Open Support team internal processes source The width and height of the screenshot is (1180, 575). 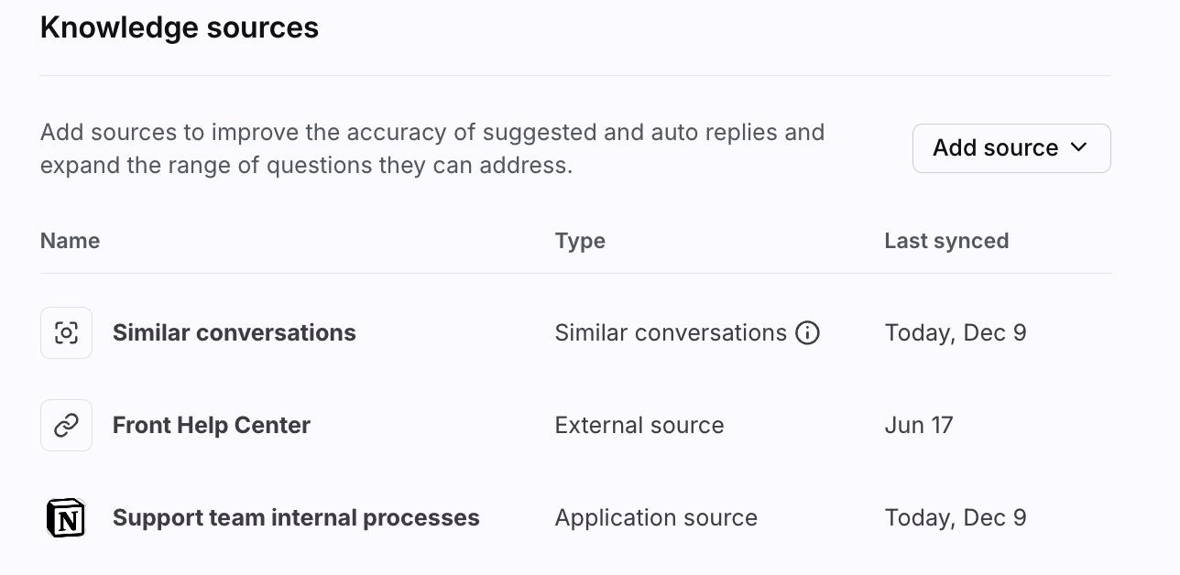(296, 517)
